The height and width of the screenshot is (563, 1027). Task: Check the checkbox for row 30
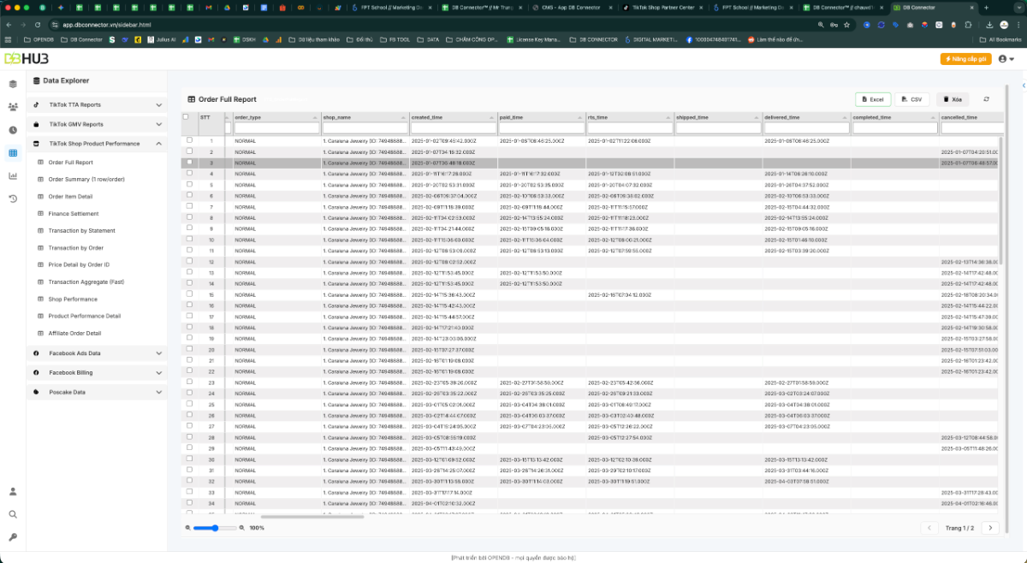(189, 459)
